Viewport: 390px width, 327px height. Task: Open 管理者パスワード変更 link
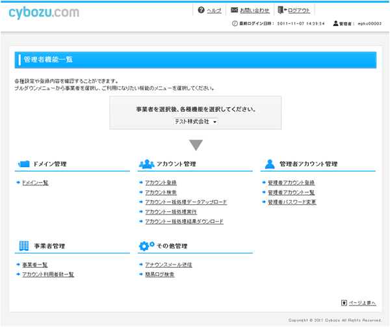point(292,202)
